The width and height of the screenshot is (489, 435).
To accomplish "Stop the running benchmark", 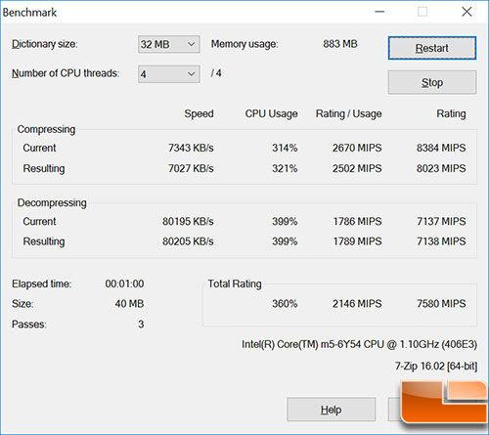I will 432,82.
